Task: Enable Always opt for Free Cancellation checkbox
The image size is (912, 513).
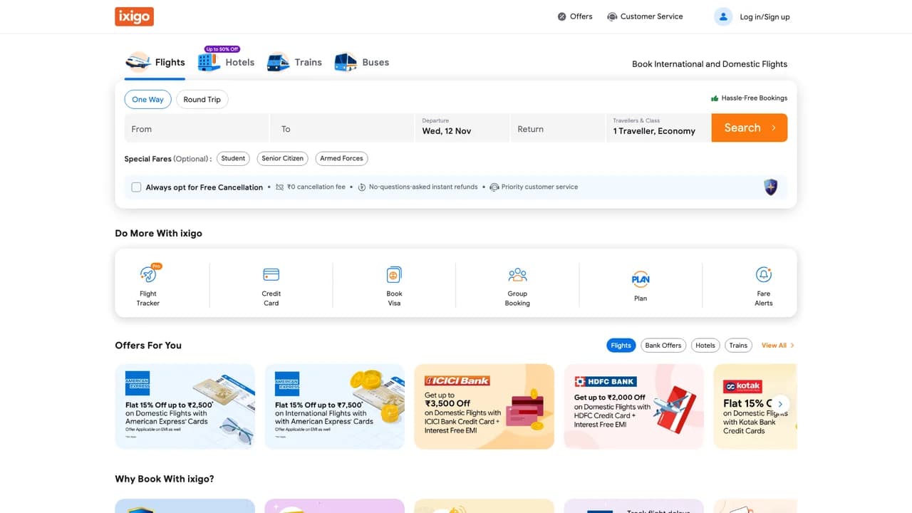Action: [137, 187]
